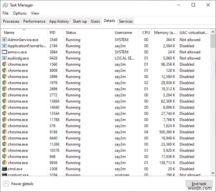Click Chrome icon for PID 376
The width and height of the screenshot is (216, 192).
click(4, 126)
